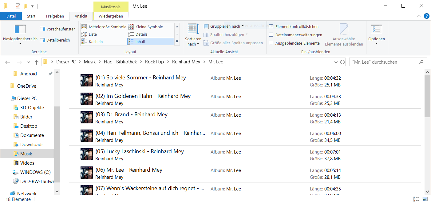Image resolution: width=431 pixels, height=204 pixels.
Task: Switch to large thumbnails view in status bar
Action: pos(425,199)
